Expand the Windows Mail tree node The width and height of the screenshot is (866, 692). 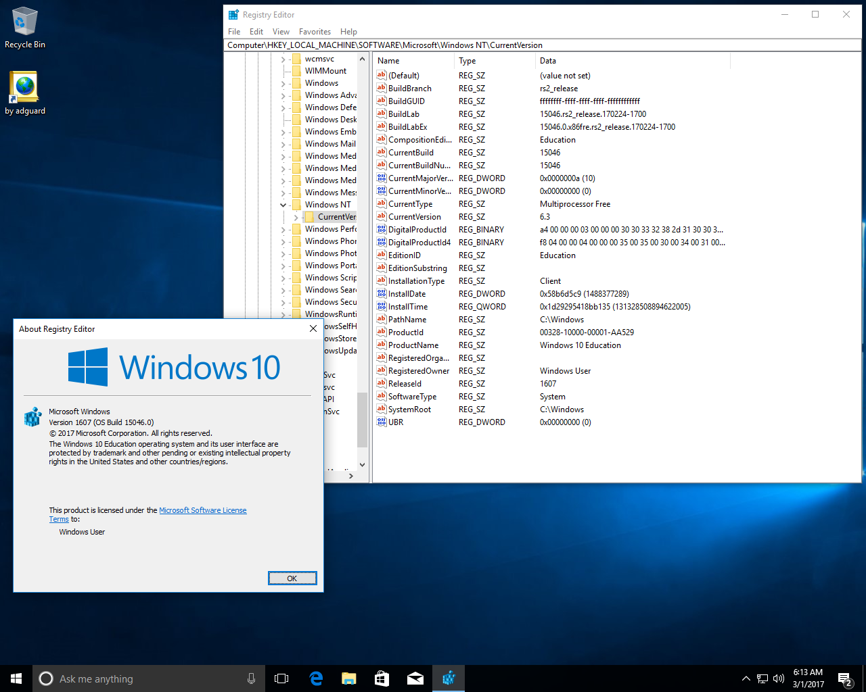[283, 144]
